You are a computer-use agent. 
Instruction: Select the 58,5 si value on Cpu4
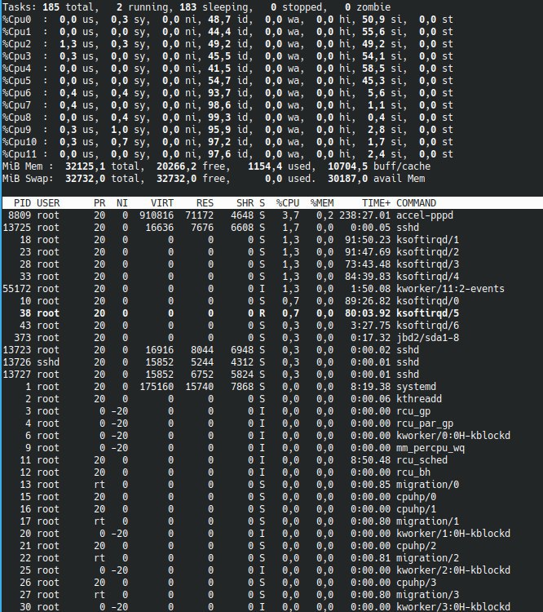(x=373, y=69)
